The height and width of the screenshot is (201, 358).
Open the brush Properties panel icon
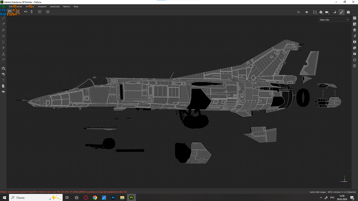coord(354,36)
